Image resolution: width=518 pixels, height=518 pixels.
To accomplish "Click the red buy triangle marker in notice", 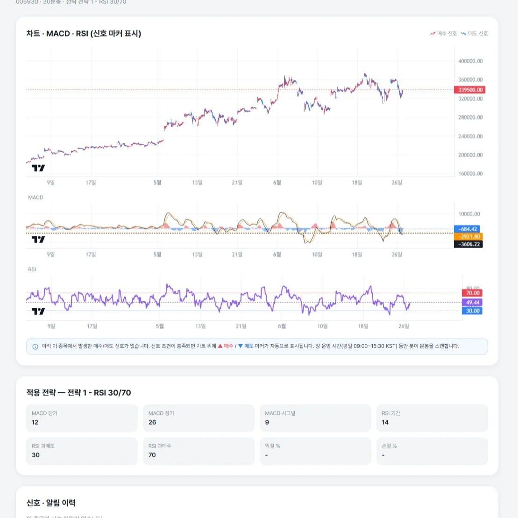I will coord(220,346).
